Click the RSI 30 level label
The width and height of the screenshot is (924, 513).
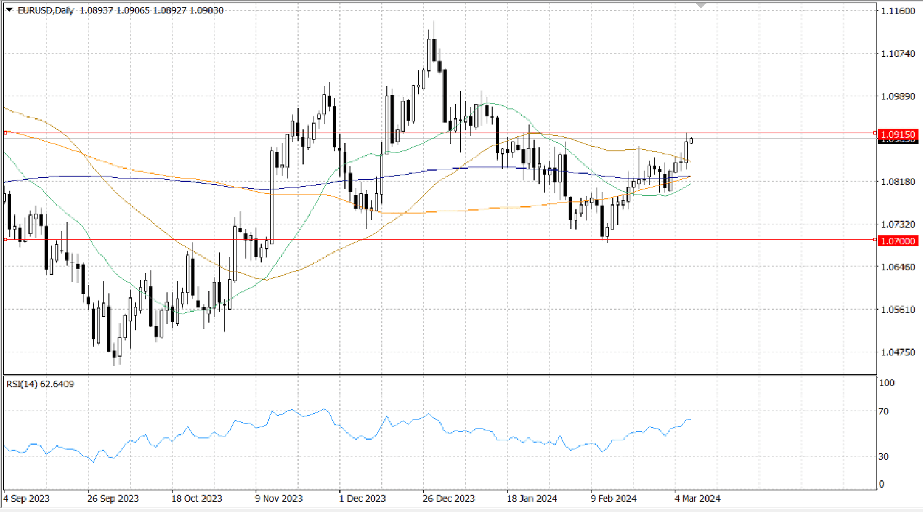884,457
